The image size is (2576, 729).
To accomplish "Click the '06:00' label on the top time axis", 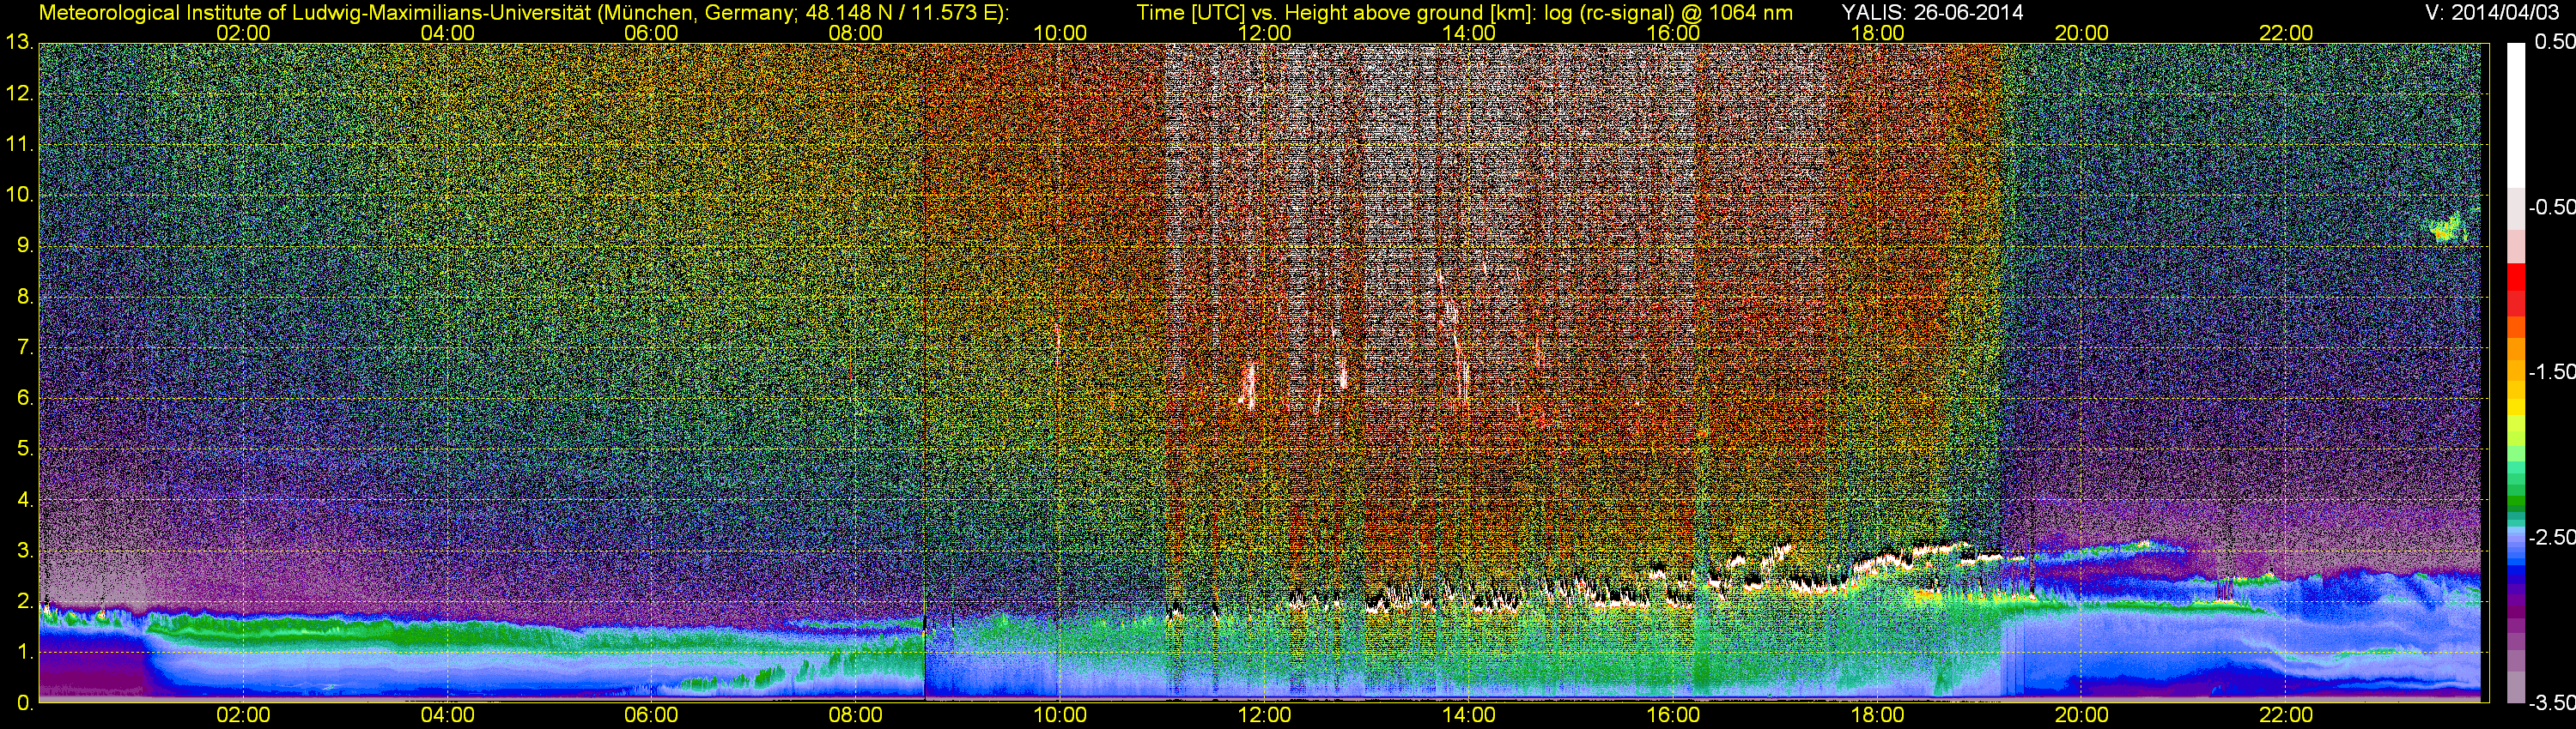I will tap(652, 33).
